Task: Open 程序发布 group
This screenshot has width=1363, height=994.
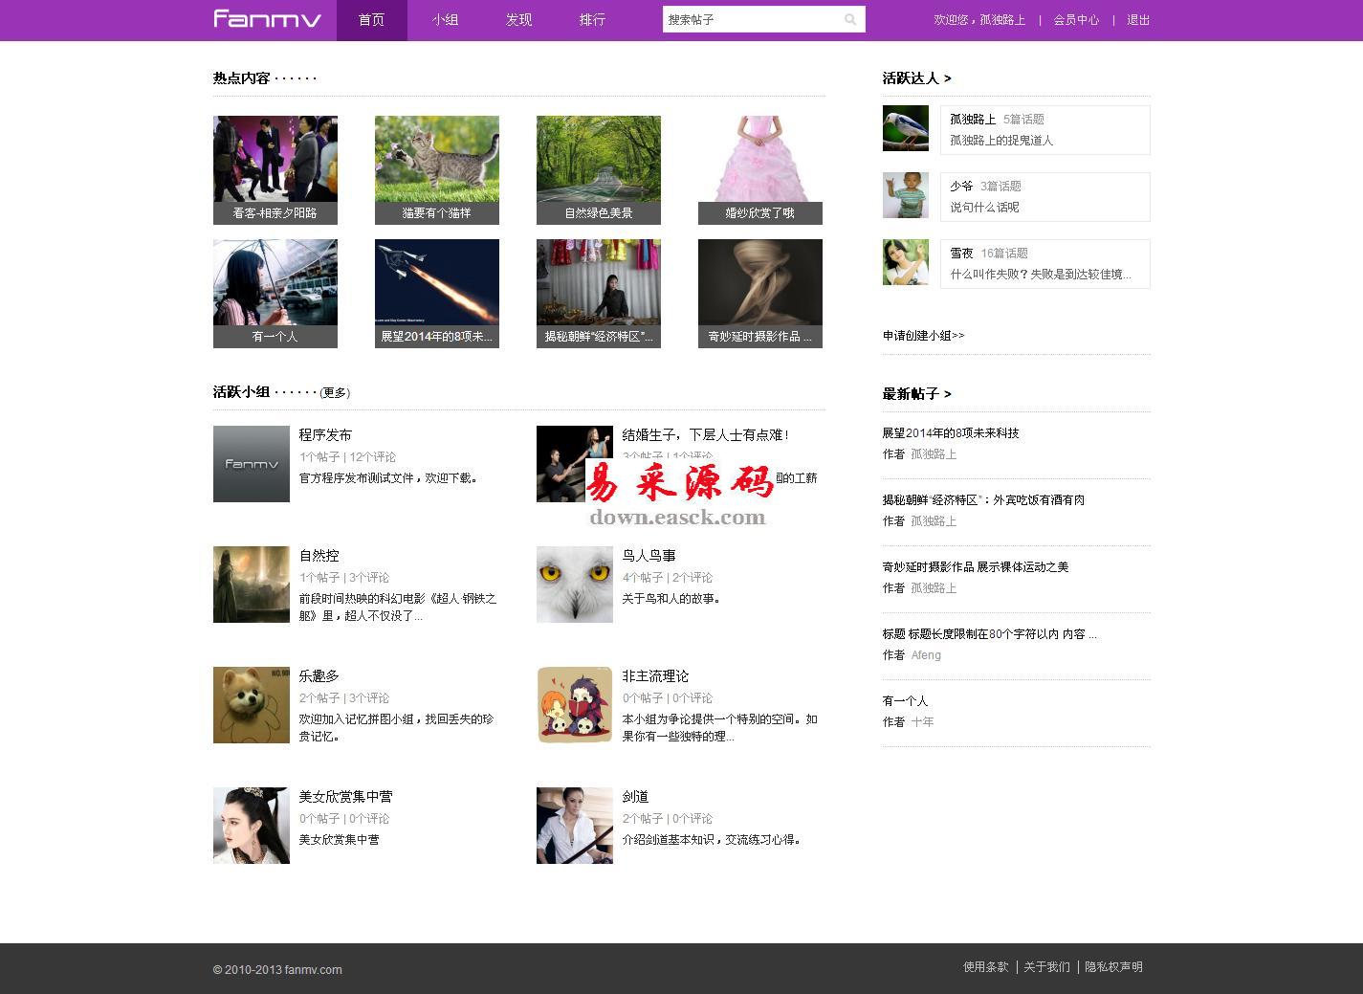Action: pyautogui.click(x=324, y=434)
